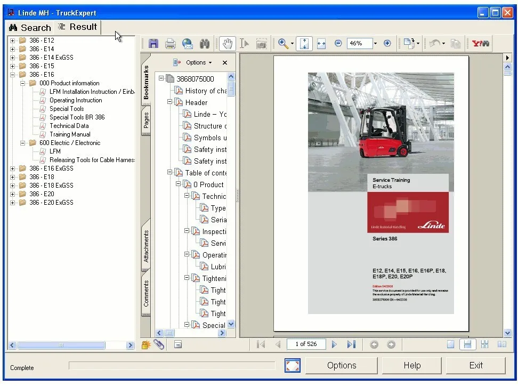Go to the previous page
Viewport: 518px width, 386px height.
pyautogui.click(x=278, y=344)
